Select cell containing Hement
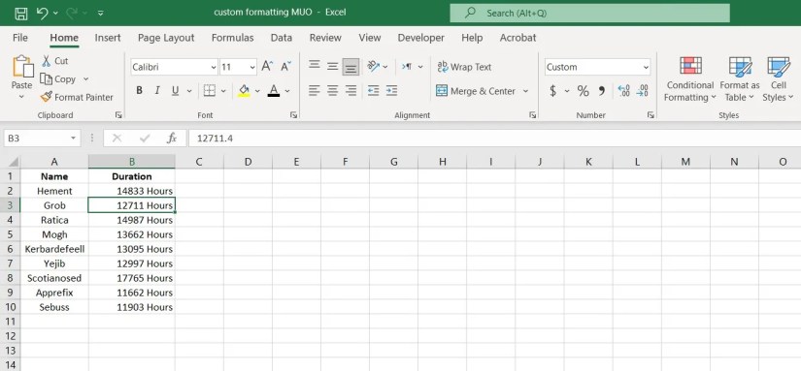The image size is (801, 371). pyautogui.click(x=54, y=191)
